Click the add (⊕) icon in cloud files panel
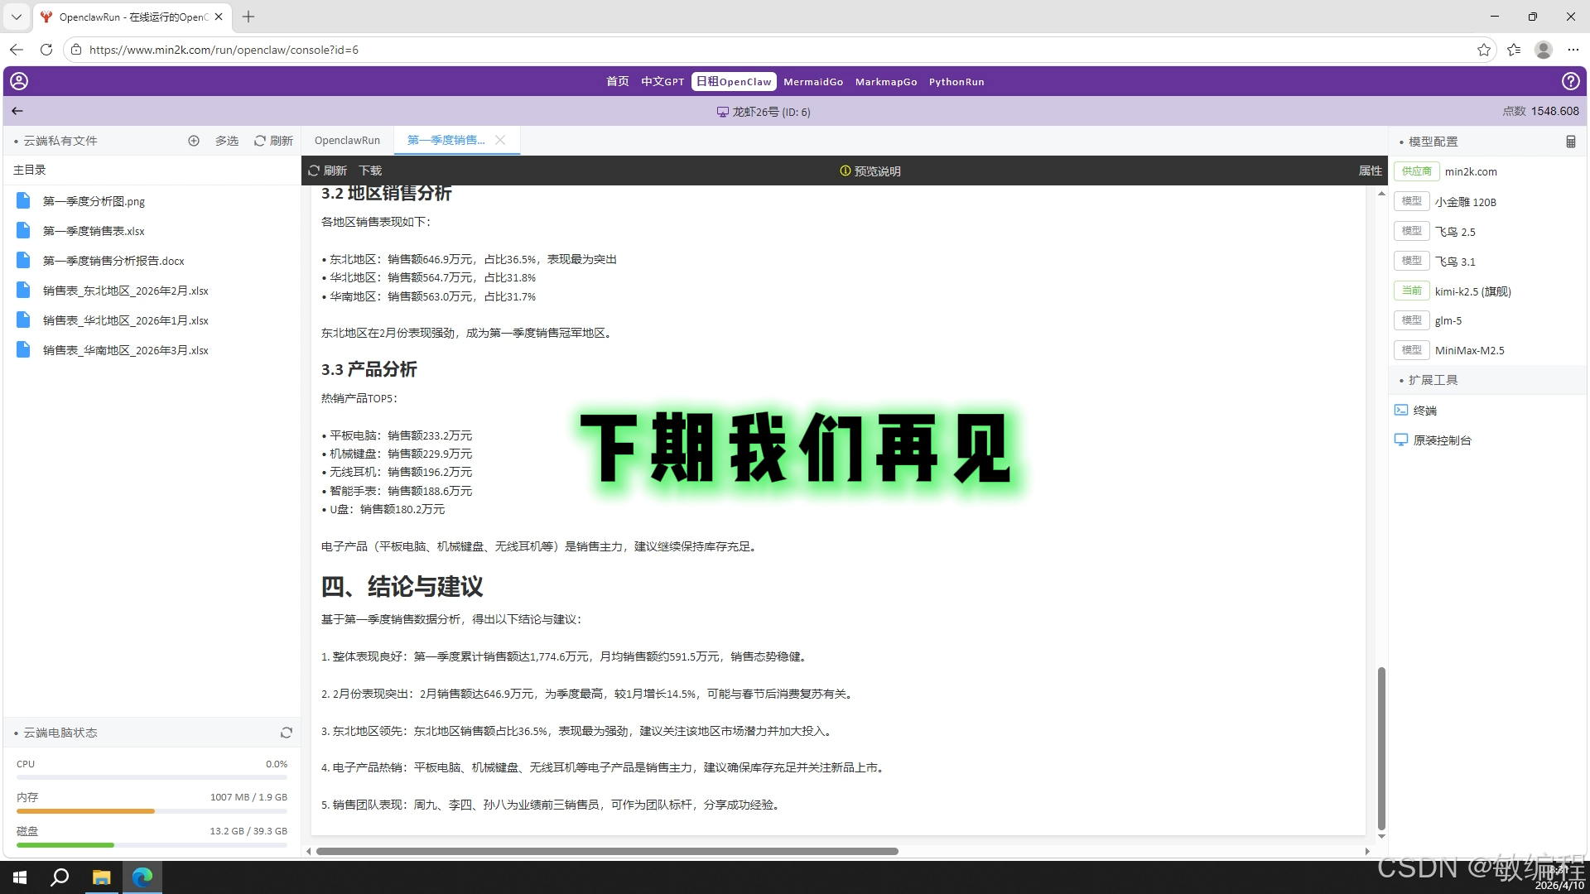The image size is (1590, 894). tap(194, 141)
